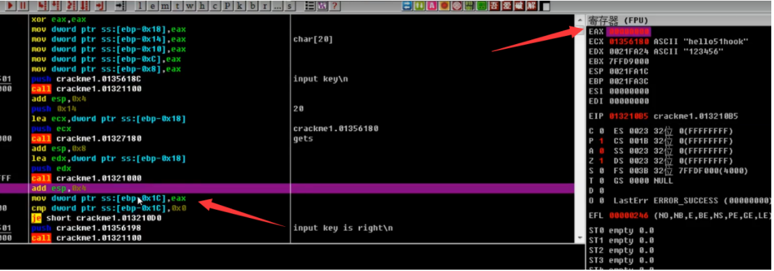Click the green binary digits plugin icon
Image resolution: width=774 pixels, height=271 pixels.
pos(469,6)
